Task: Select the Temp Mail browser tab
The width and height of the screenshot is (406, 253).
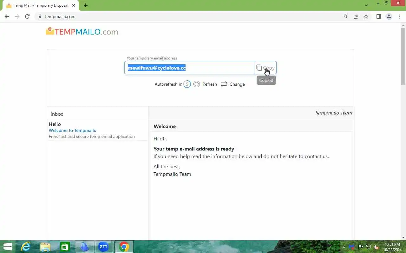Action: (41, 5)
